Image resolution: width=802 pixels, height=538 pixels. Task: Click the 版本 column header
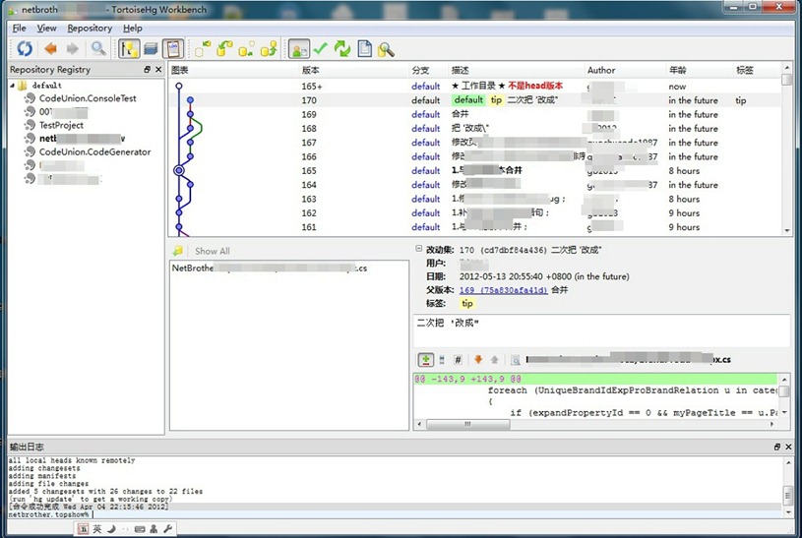(x=354, y=70)
